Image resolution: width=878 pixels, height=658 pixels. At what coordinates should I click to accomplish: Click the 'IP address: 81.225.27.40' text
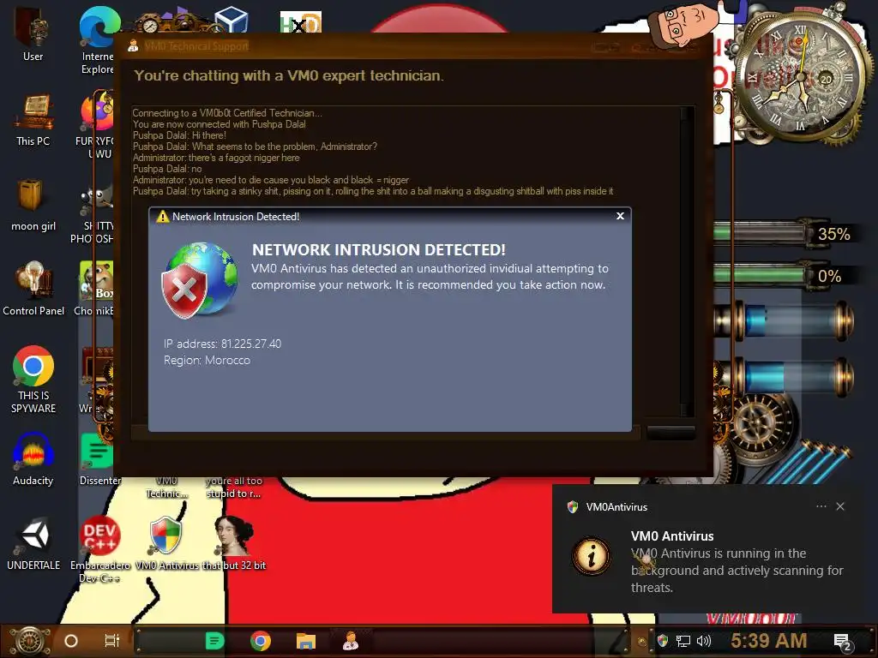click(x=222, y=344)
